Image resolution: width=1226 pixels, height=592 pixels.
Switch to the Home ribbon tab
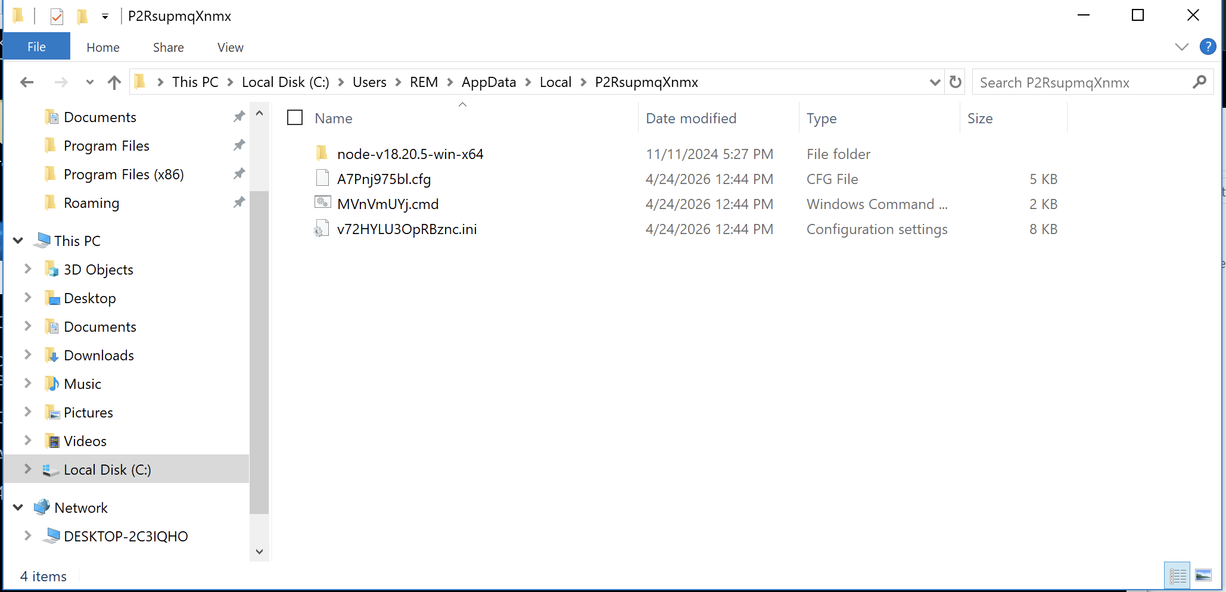pos(103,47)
